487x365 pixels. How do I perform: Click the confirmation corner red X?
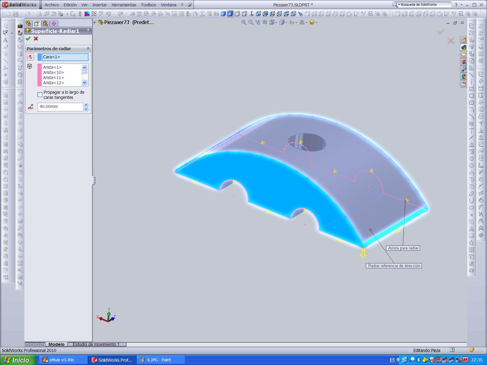(451, 41)
